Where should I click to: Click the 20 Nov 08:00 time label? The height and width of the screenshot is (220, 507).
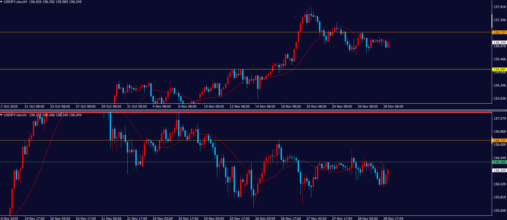point(316,106)
